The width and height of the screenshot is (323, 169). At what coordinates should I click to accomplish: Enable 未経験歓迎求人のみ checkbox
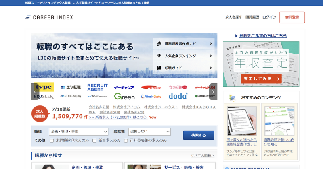(x=52, y=141)
